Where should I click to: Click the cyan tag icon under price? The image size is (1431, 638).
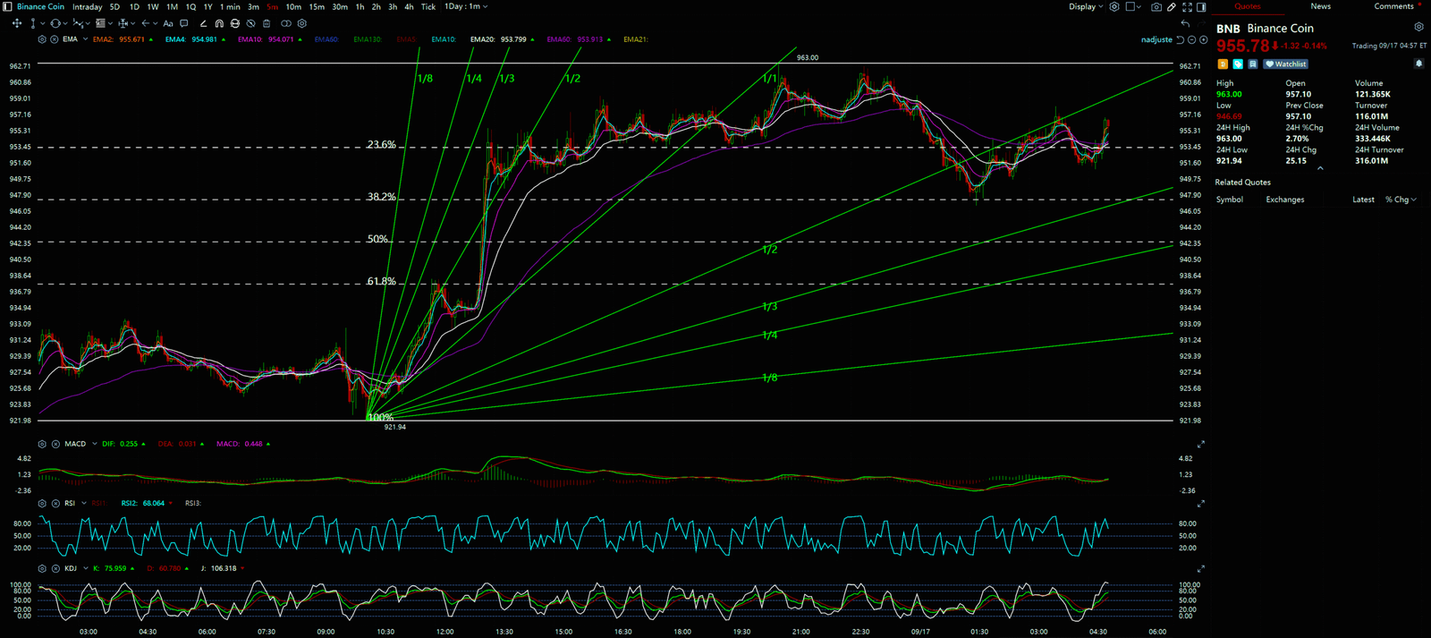pyautogui.click(x=1238, y=64)
